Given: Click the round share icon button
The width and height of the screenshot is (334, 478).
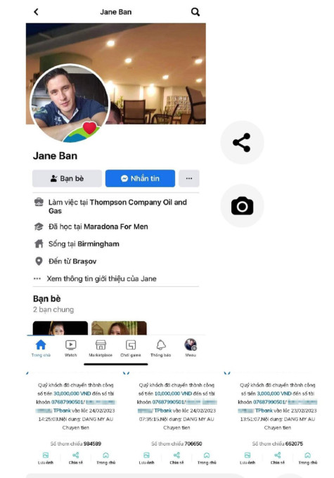Looking at the screenshot, I should [242, 143].
